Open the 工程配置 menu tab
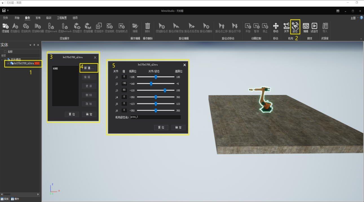 pos(62,18)
